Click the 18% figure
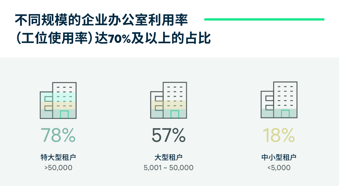 pos(279,135)
